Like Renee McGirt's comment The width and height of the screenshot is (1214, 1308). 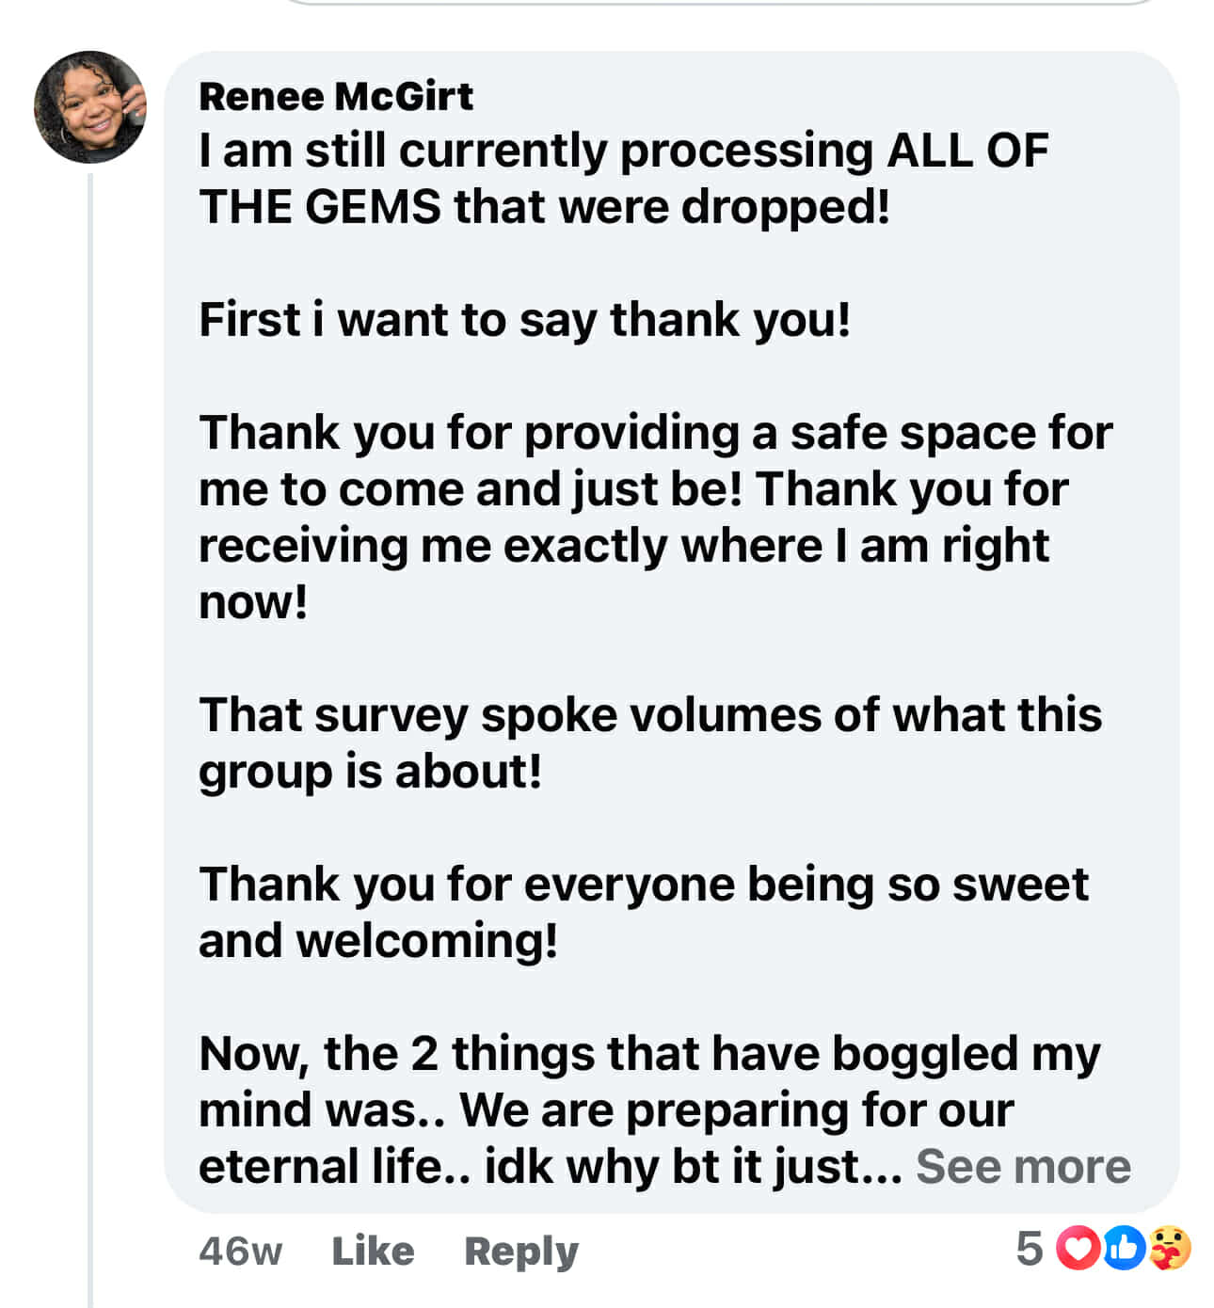(373, 1251)
